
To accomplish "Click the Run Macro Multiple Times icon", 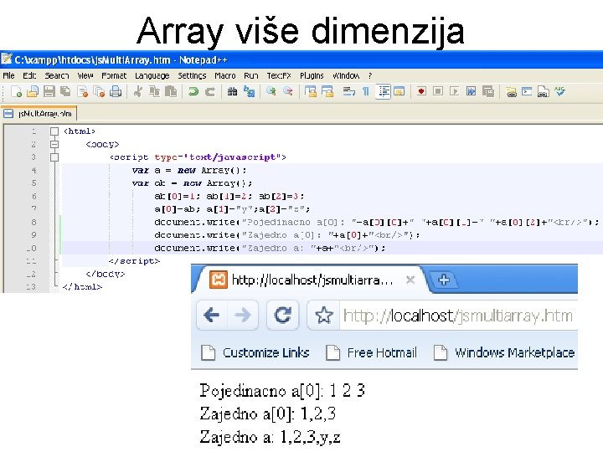I will point(471,91).
